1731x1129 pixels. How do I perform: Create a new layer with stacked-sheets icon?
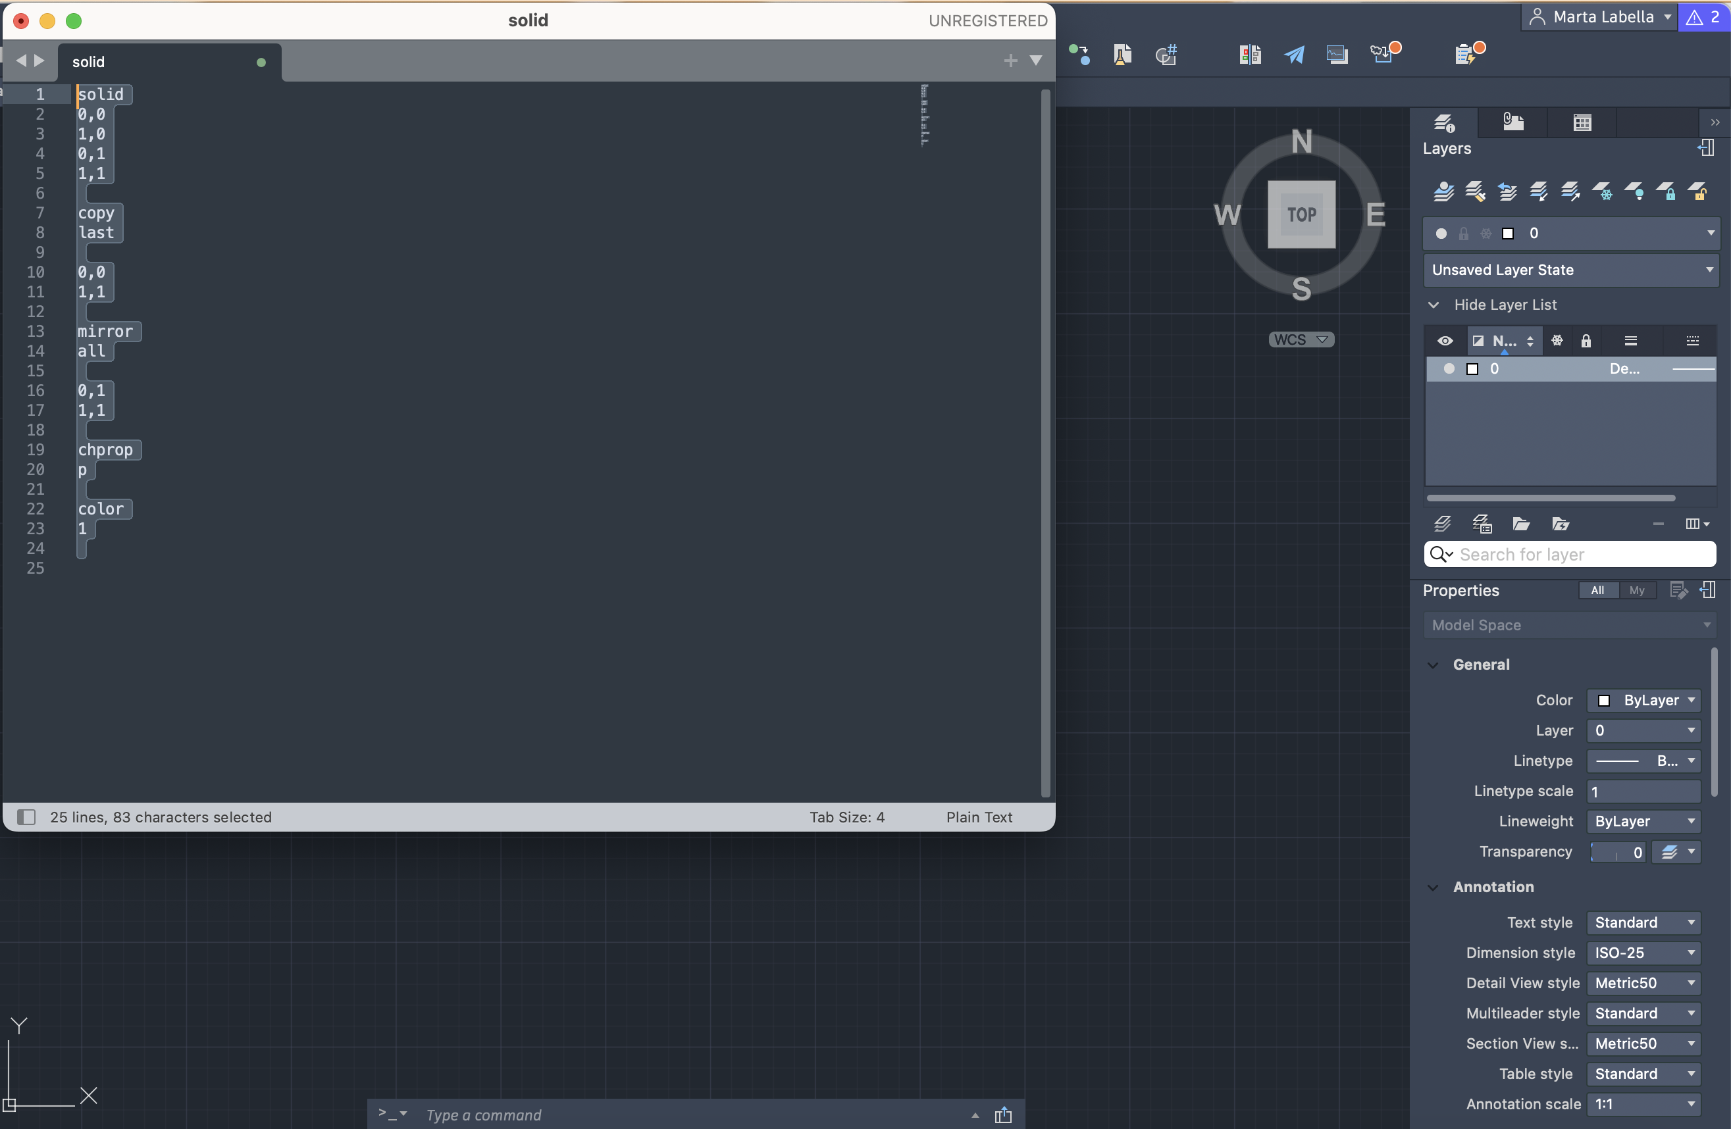tap(1442, 524)
